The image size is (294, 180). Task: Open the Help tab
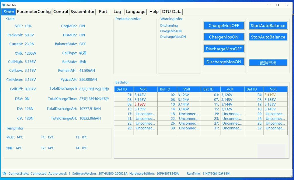154,12
